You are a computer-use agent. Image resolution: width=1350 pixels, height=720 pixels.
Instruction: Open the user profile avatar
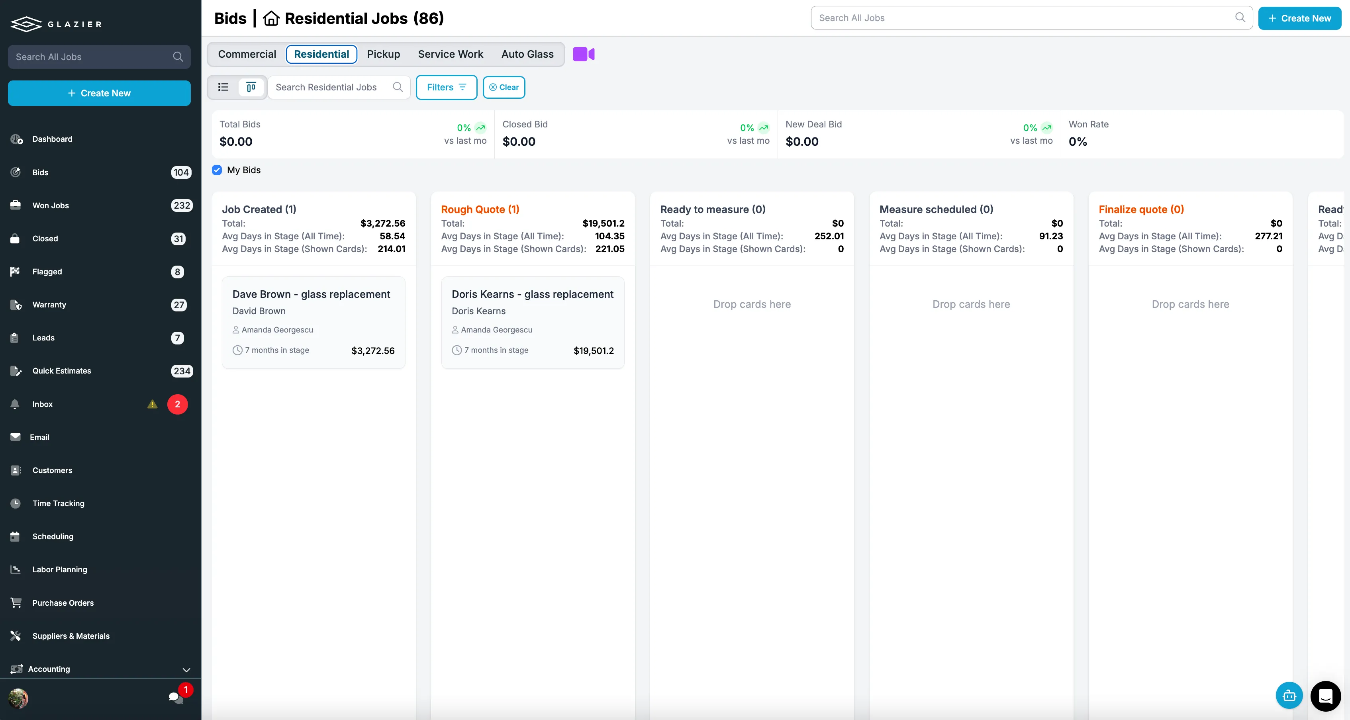[18, 698]
